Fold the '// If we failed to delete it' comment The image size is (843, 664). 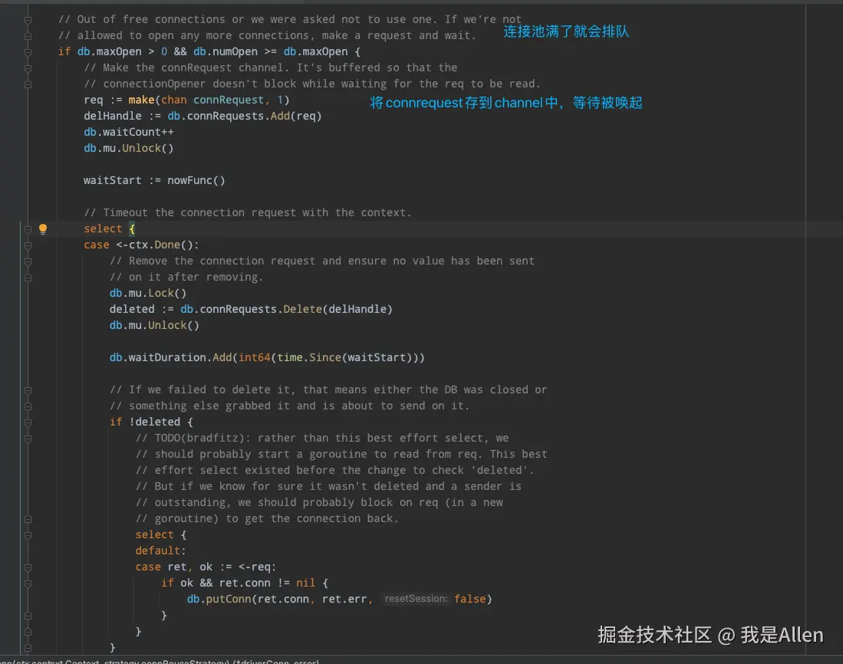coord(28,390)
